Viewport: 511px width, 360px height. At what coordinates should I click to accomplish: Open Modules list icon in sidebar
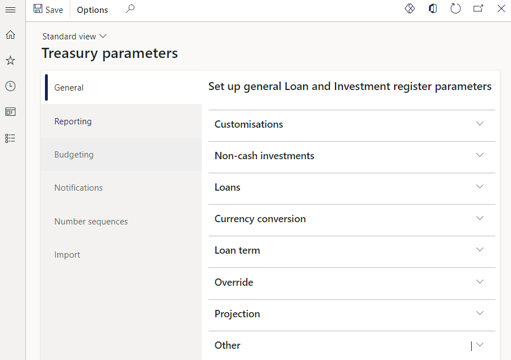(x=10, y=138)
